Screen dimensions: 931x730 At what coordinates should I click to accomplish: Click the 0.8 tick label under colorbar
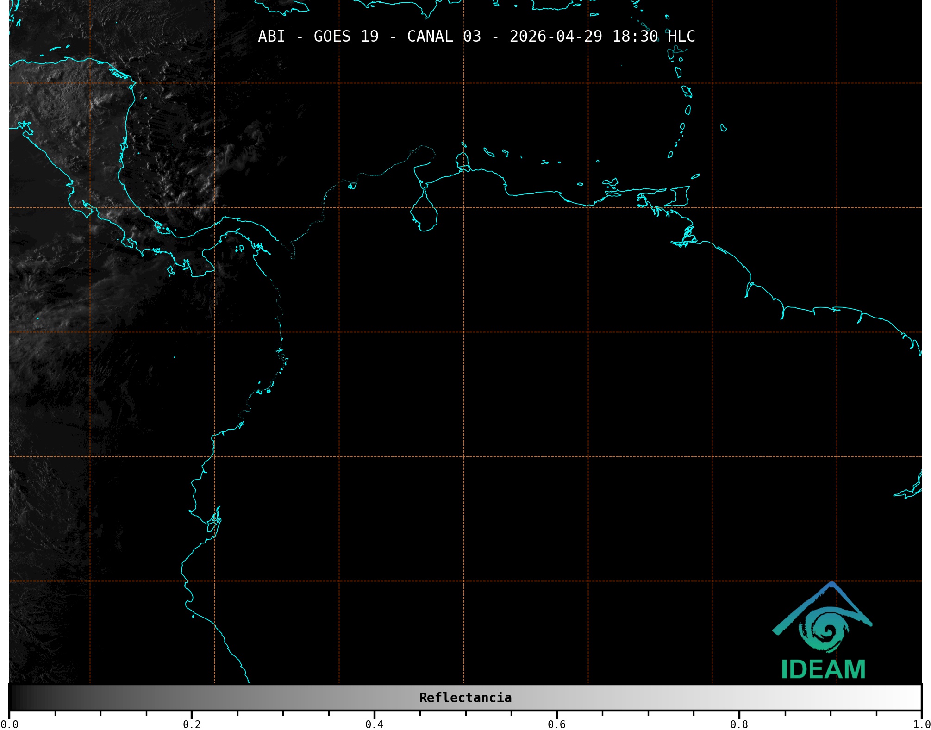[739, 724]
